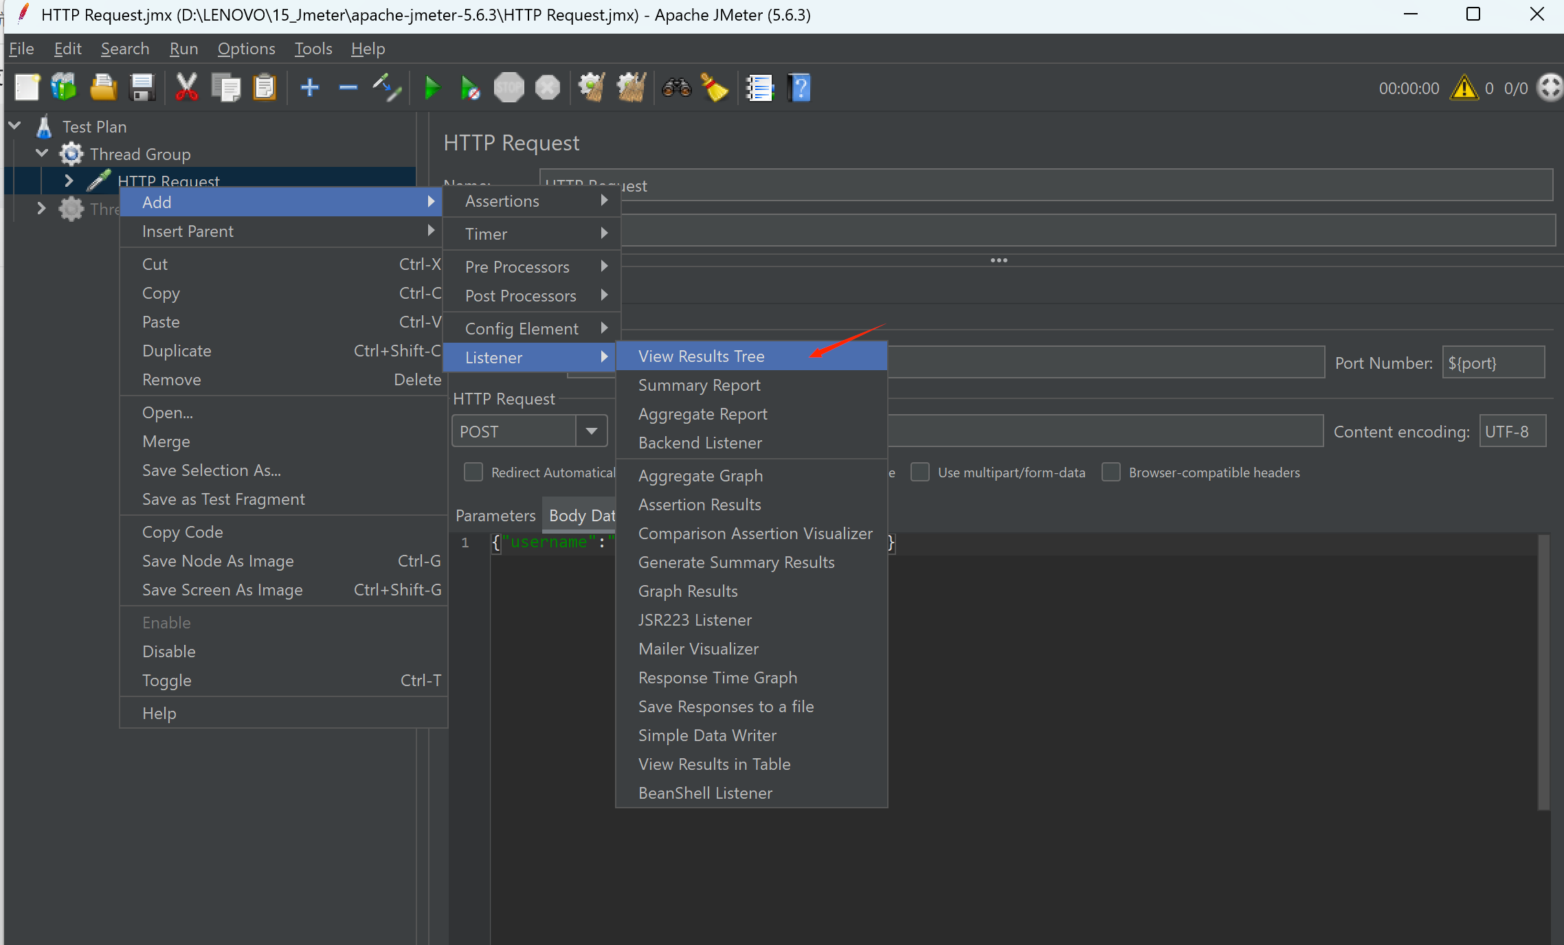1564x945 pixels.
Task: Select the Test Plan flask icon
Action: coord(44,127)
